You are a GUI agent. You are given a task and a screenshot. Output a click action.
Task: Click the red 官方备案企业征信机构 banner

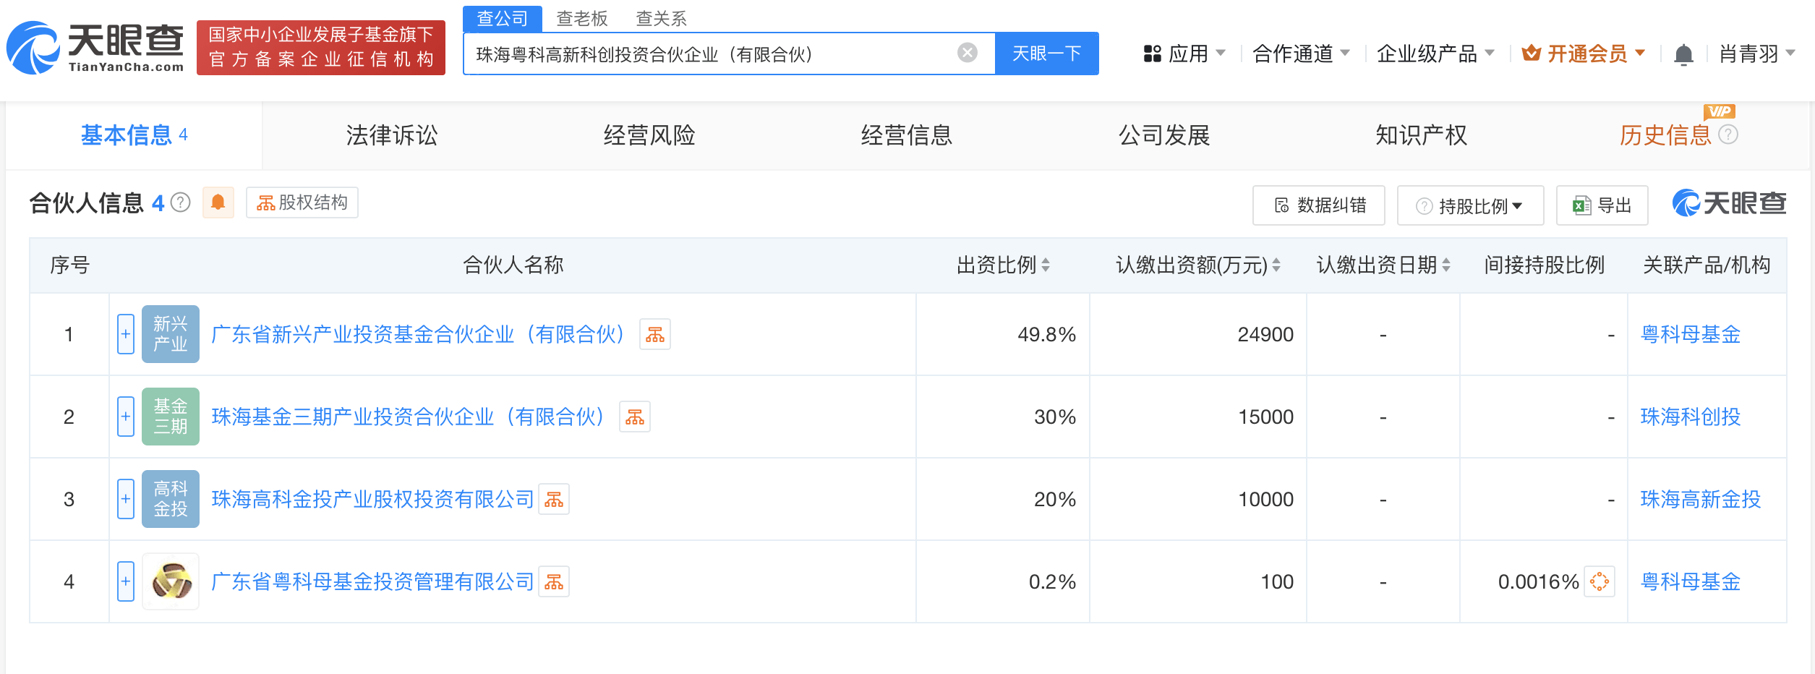coord(321,47)
